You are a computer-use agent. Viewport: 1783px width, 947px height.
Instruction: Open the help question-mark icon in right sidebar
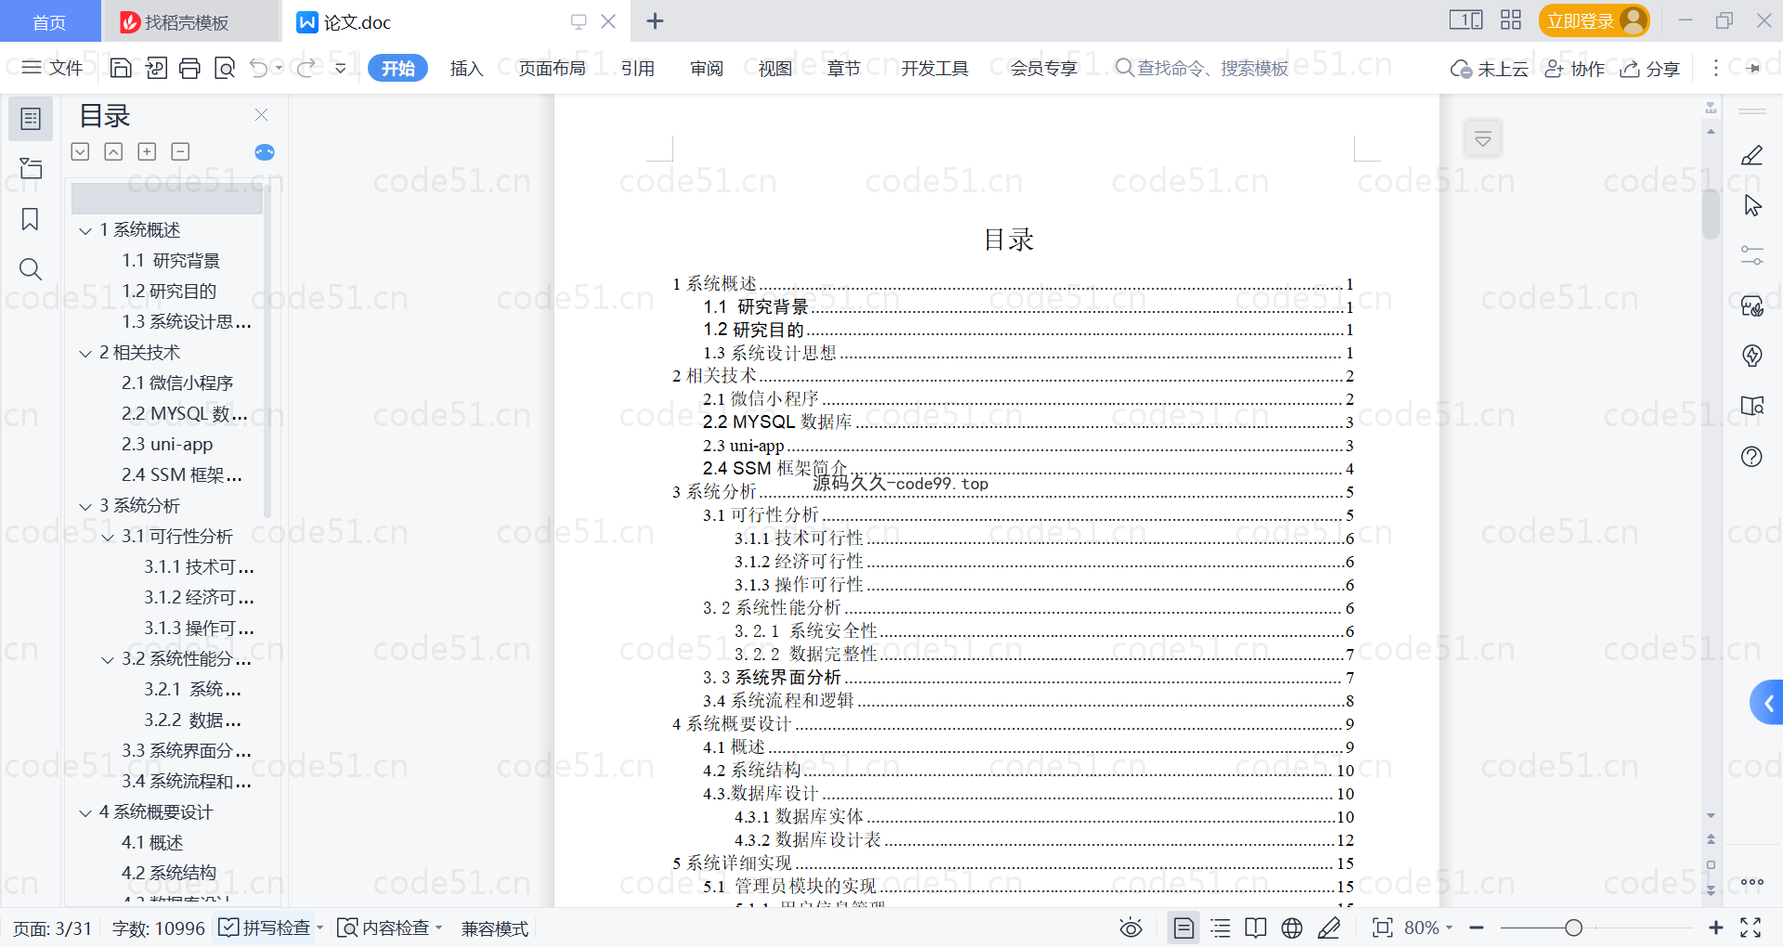(1752, 456)
